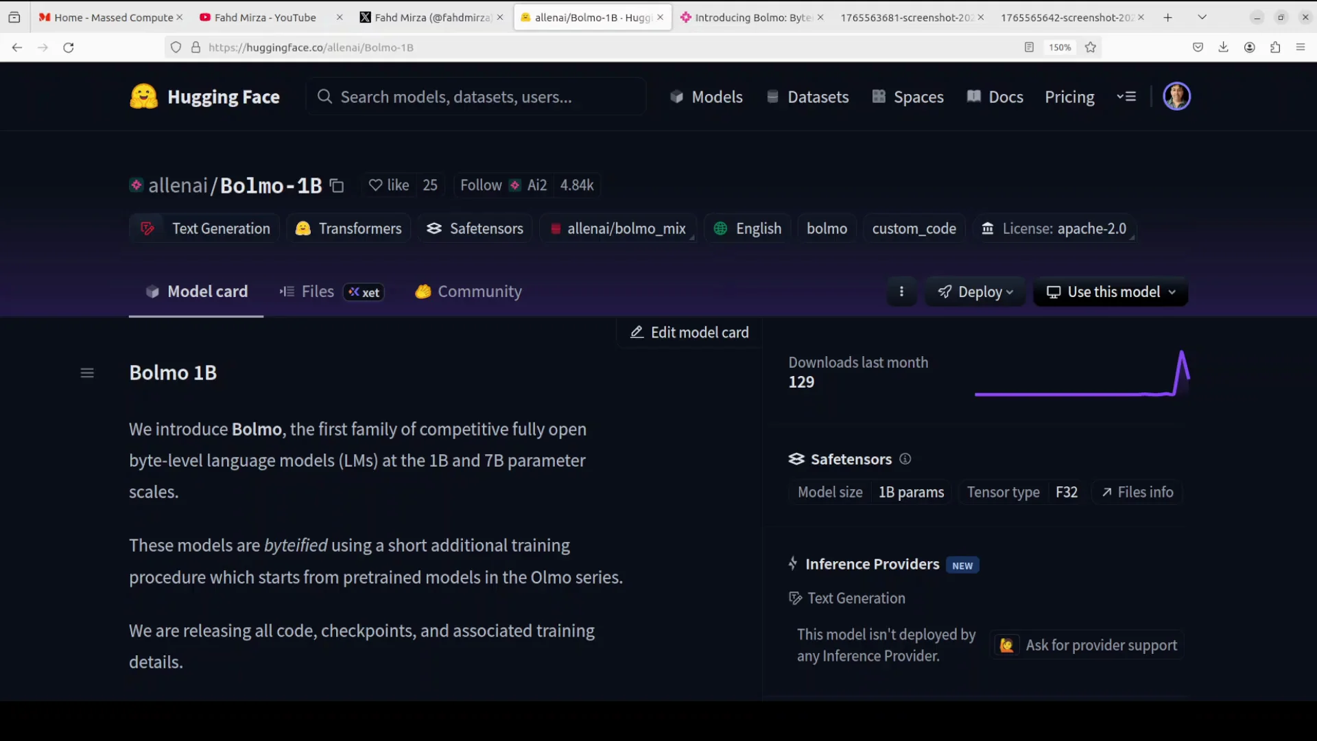The width and height of the screenshot is (1317, 741).
Task: Open browser downloads icon
Action: click(x=1223, y=47)
